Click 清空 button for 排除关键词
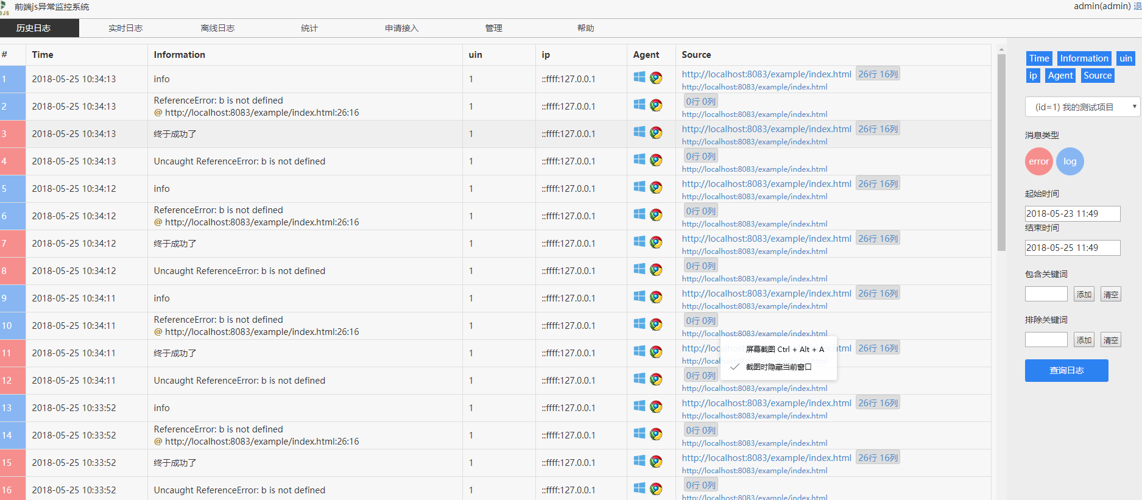Screen dimensions: 1142x500 pos(1111,340)
